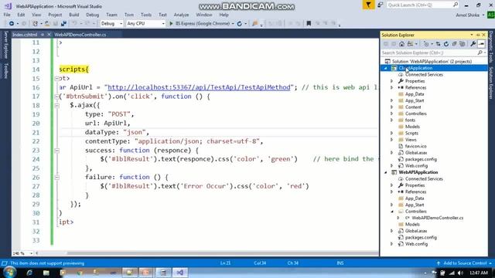The width and height of the screenshot is (495, 278).
Task: Click the New Project toolbar icon
Action: pos(36,24)
